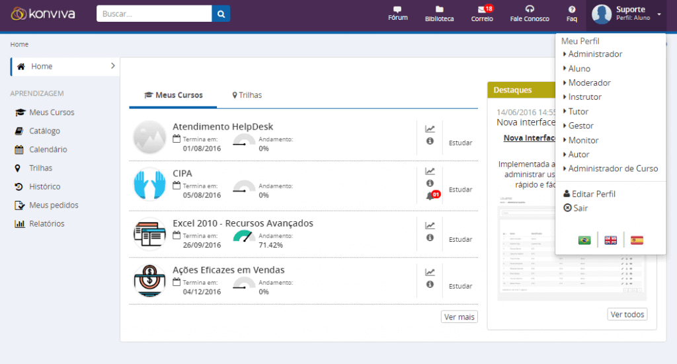677x364 pixels.
Task: Switch profile to Administrador
Action: coord(595,54)
